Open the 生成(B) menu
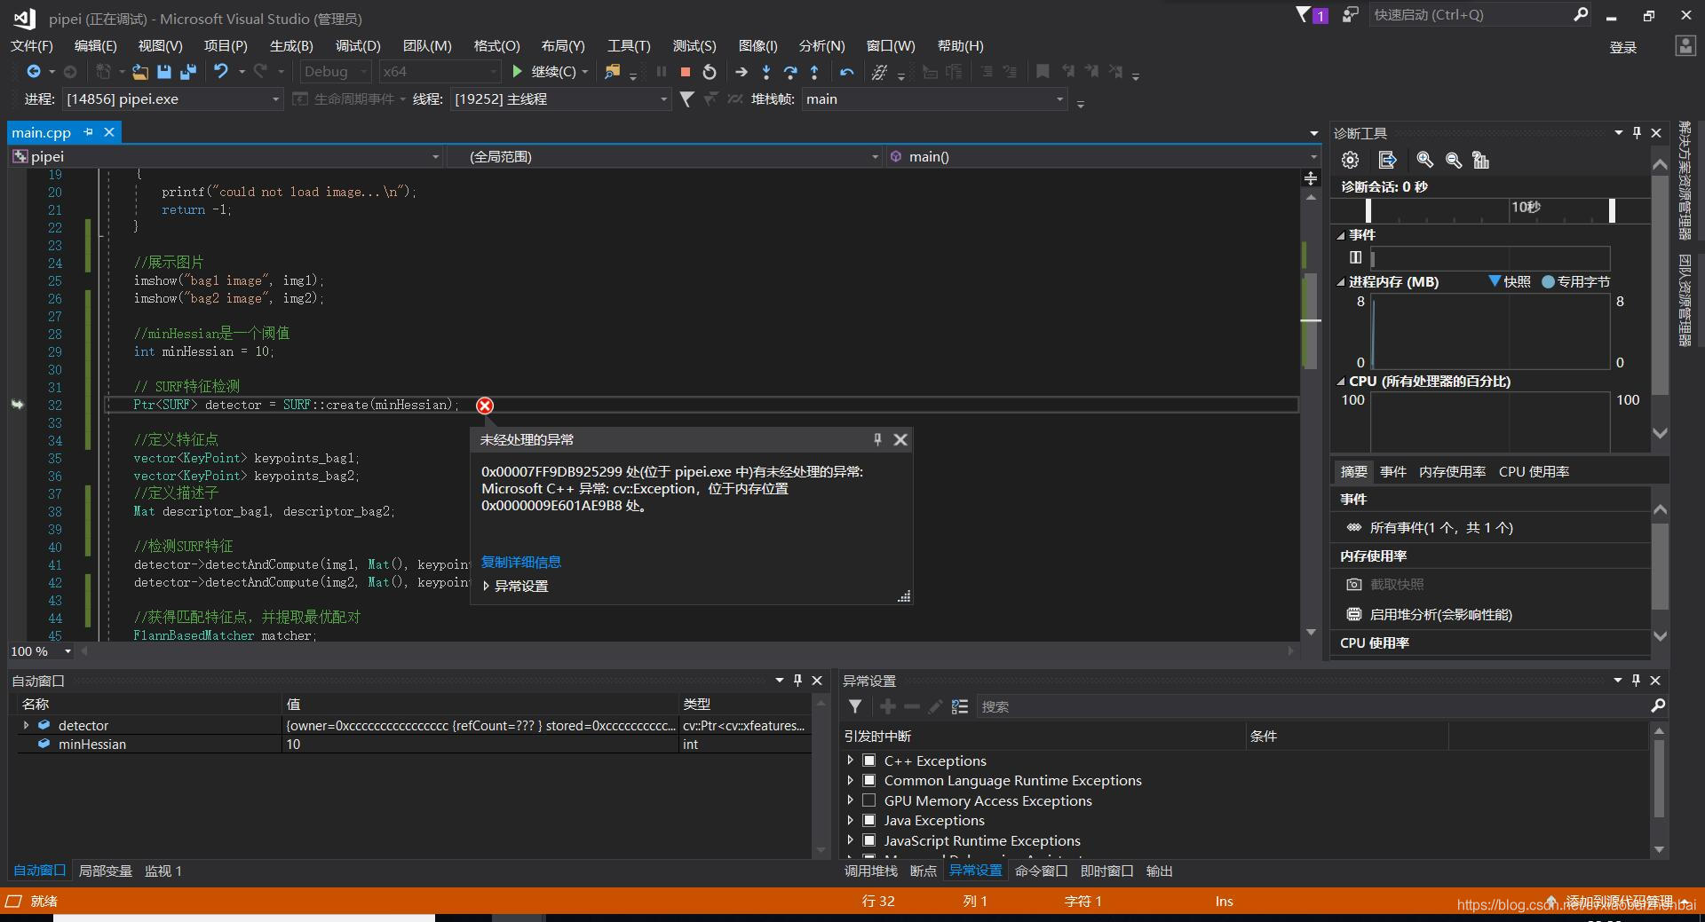The width and height of the screenshot is (1705, 922). [291, 45]
